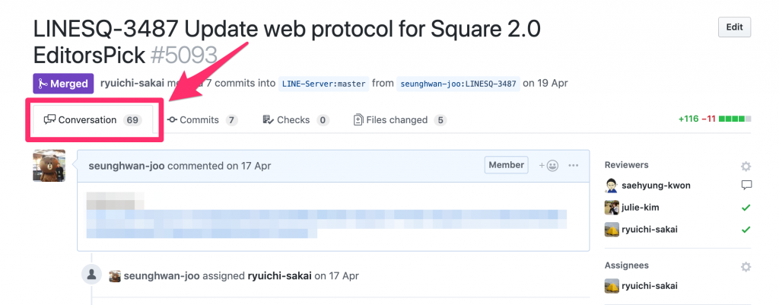Click seunghwan-joo in the assigned event
Image resolution: width=779 pixels, height=305 pixels.
(161, 275)
